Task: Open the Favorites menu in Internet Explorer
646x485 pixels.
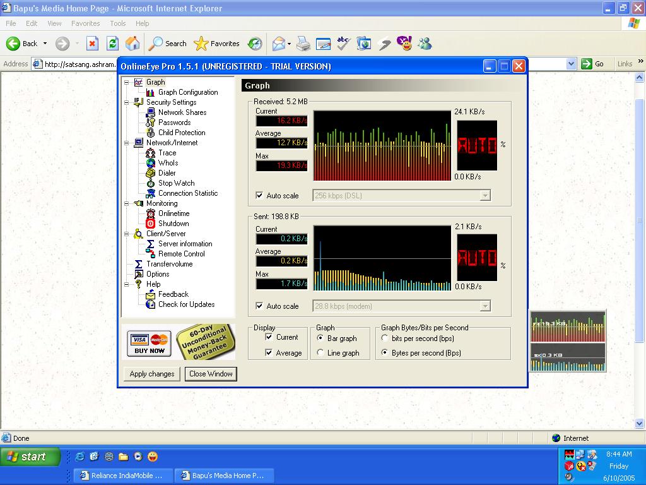Action: click(x=85, y=23)
